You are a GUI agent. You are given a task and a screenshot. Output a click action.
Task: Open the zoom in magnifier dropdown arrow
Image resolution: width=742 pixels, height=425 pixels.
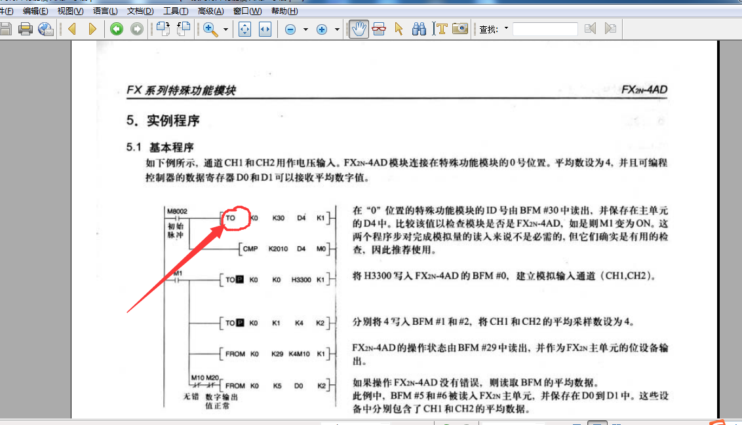coord(226,29)
